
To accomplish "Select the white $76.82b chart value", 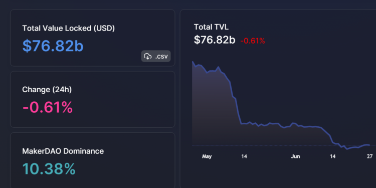I will coord(215,40).
